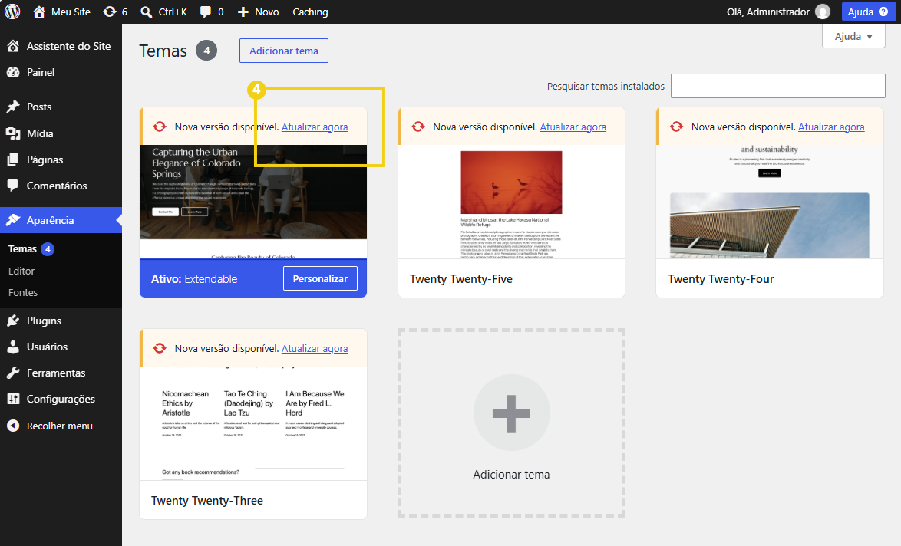Image resolution: width=901 pixels, height=546 pixels.
Task: Click Atualizar agora for Twenty Twenty-Four
Action: [x=831, y=127]
